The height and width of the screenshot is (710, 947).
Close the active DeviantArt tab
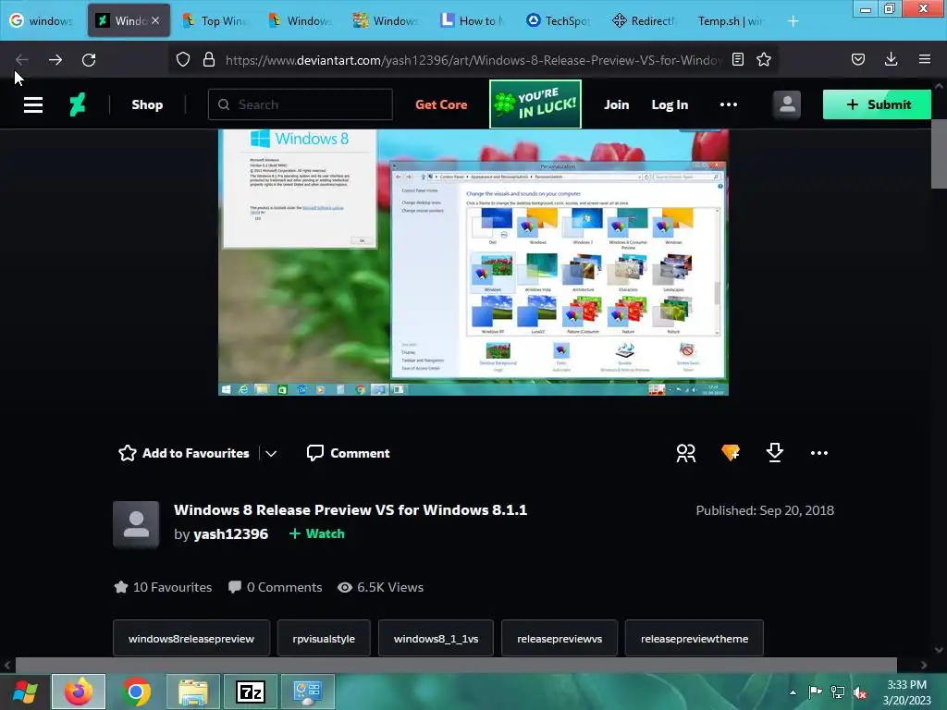(x=155, y=20)
